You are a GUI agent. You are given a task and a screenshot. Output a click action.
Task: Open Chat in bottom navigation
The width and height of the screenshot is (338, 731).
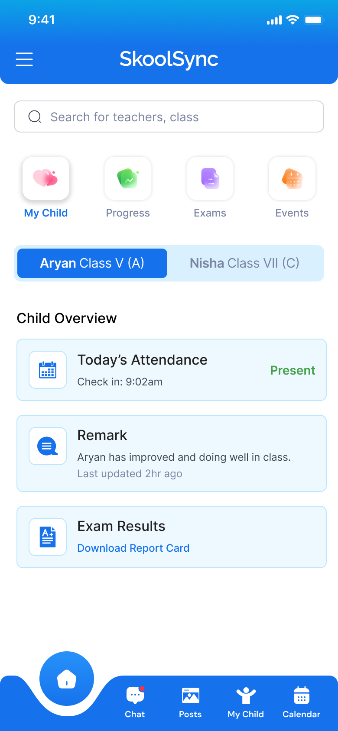click(135, 702)
